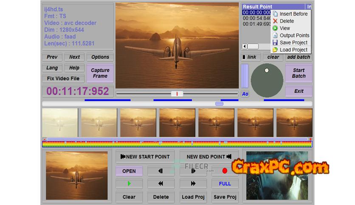355x205 pixels.
Task: Click the Insert Before page icon
Action: click(275, 14)
